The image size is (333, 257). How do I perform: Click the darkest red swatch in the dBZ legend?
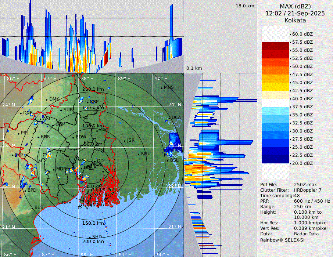pos(275,46)
